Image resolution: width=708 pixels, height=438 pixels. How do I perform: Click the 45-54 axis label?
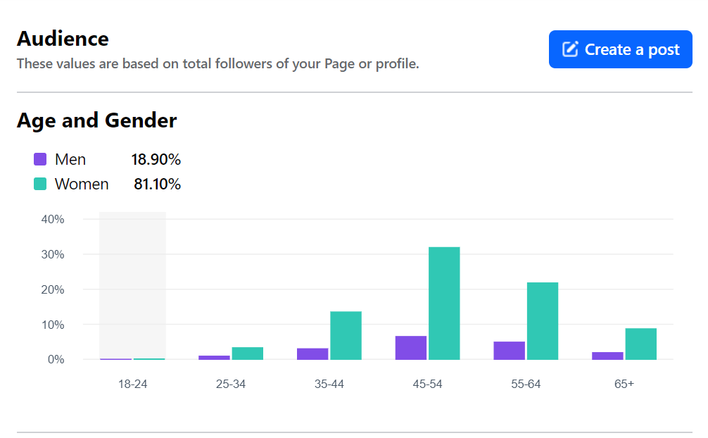pos(427,384)
